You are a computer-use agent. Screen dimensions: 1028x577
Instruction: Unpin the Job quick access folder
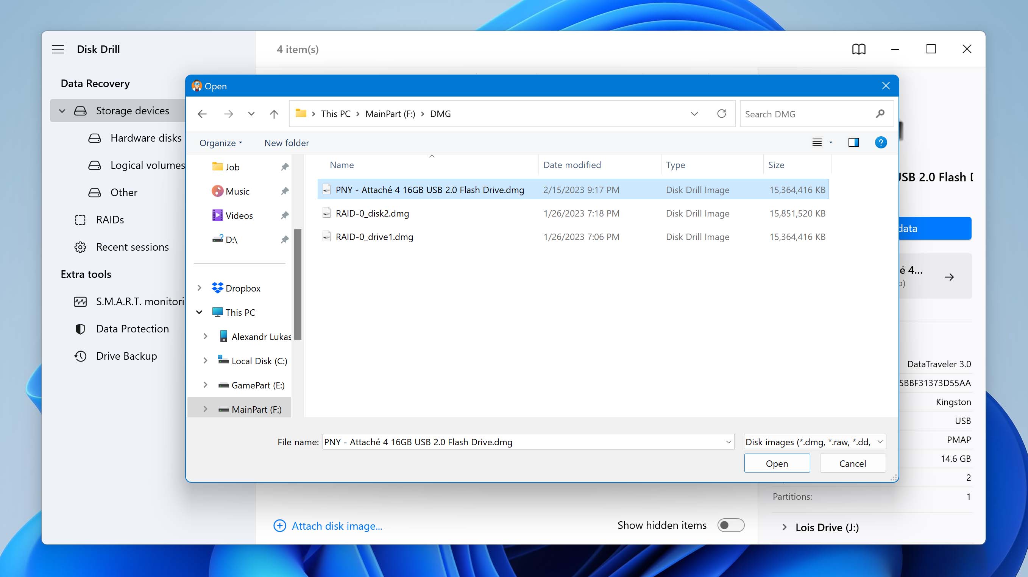[x=284, y=167]
